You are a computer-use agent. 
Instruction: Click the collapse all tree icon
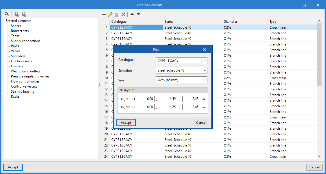click(x=24, y=14)
